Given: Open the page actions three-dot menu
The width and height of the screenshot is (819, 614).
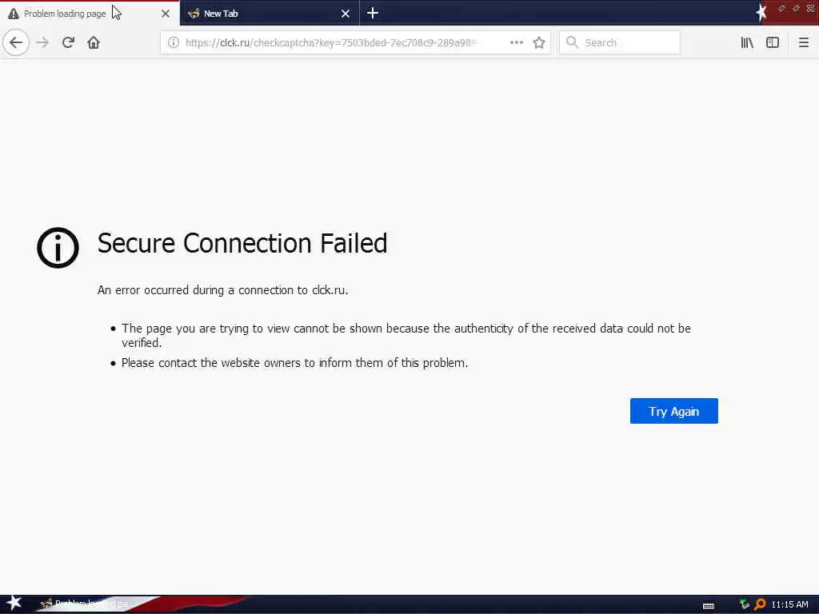Looking at the screenshot, I should click(517, 42).
